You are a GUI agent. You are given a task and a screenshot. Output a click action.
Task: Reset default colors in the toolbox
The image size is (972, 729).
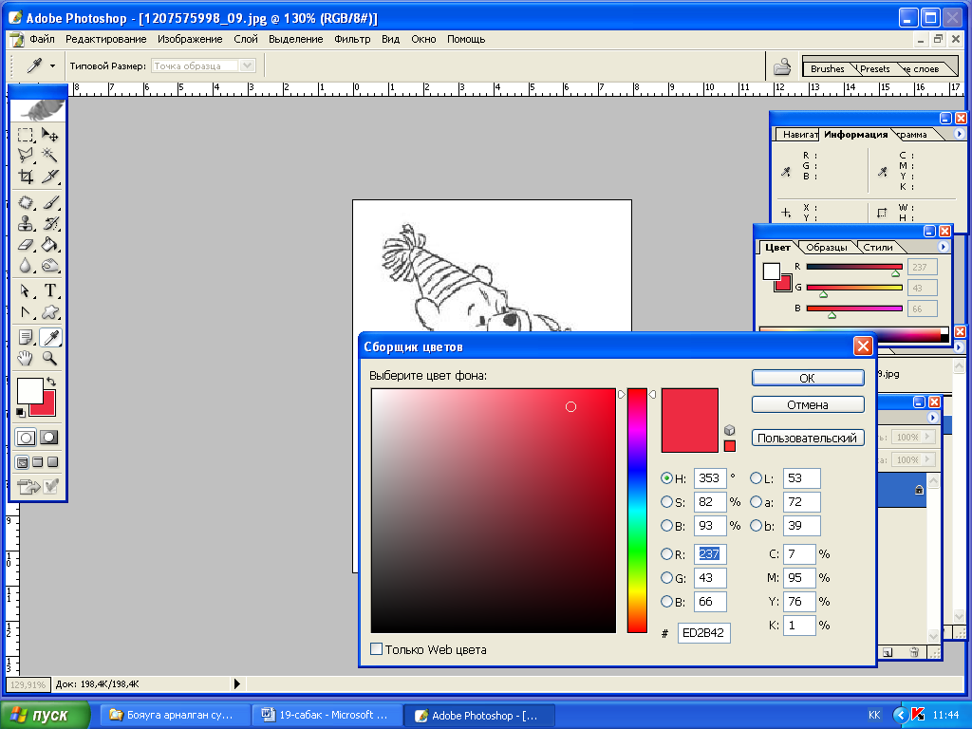tap(21, 412)
